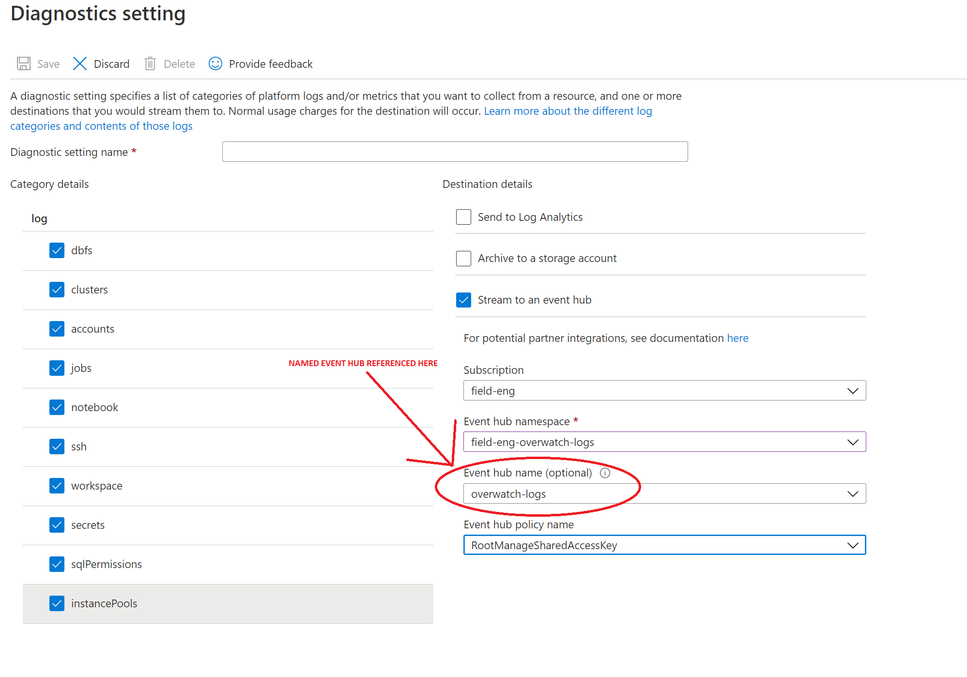Click the 'Send to Log Analytics' label
This screenshot has width=967, height=677.
click(x=530, y=217)
